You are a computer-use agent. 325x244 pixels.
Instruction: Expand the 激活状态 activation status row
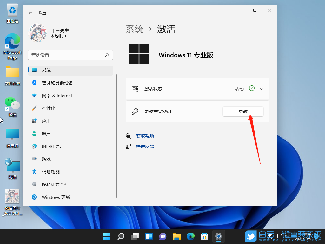261,88
